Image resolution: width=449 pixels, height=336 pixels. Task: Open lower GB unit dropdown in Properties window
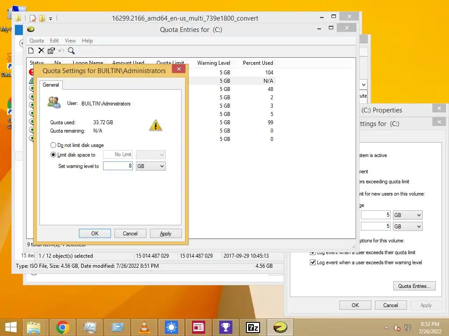[x=408, y=226]
